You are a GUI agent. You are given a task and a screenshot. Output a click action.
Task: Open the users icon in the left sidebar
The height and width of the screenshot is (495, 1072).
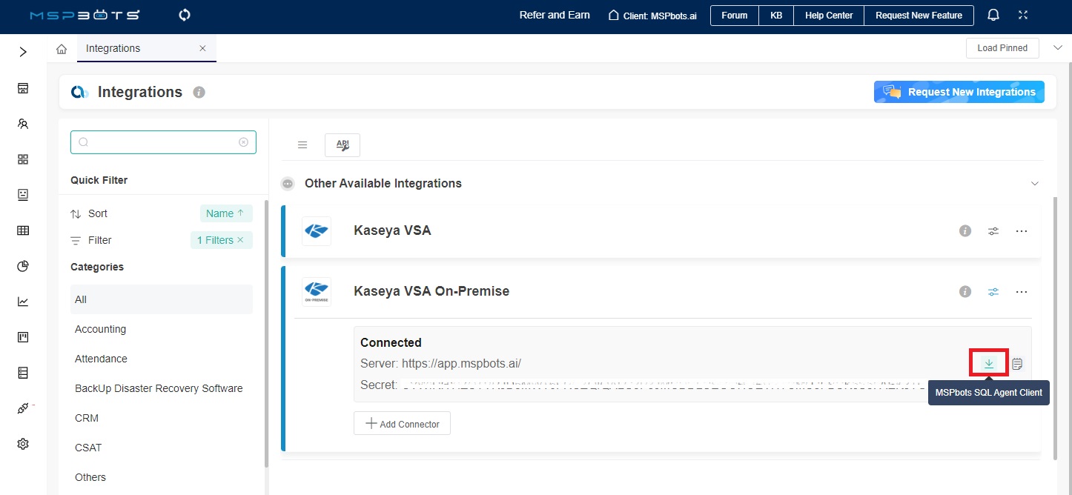23,124
